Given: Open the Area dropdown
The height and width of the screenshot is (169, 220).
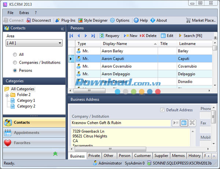Looking at the screenshot, I should (x=34, y=43).
